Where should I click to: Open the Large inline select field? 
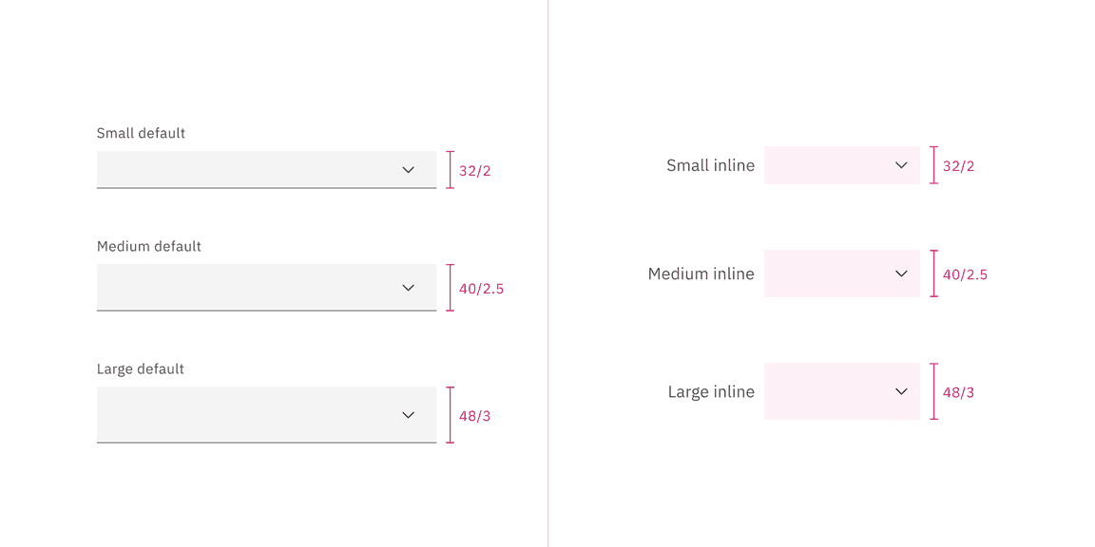click(841, 390)
